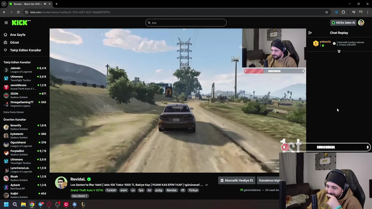The image size is (372, 209).
Task: Click site info icon in address bar
Action: click(26, 12)
